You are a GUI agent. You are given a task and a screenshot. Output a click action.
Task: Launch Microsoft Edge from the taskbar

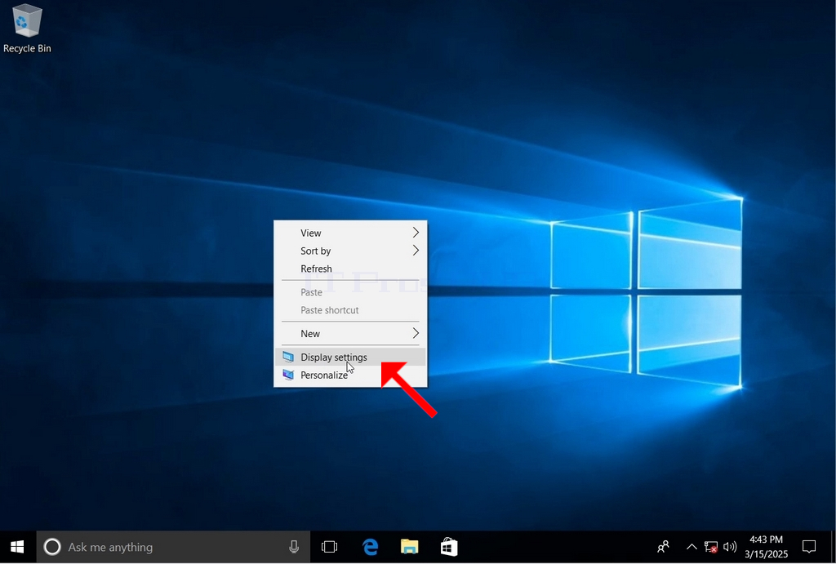click(370, 547)
